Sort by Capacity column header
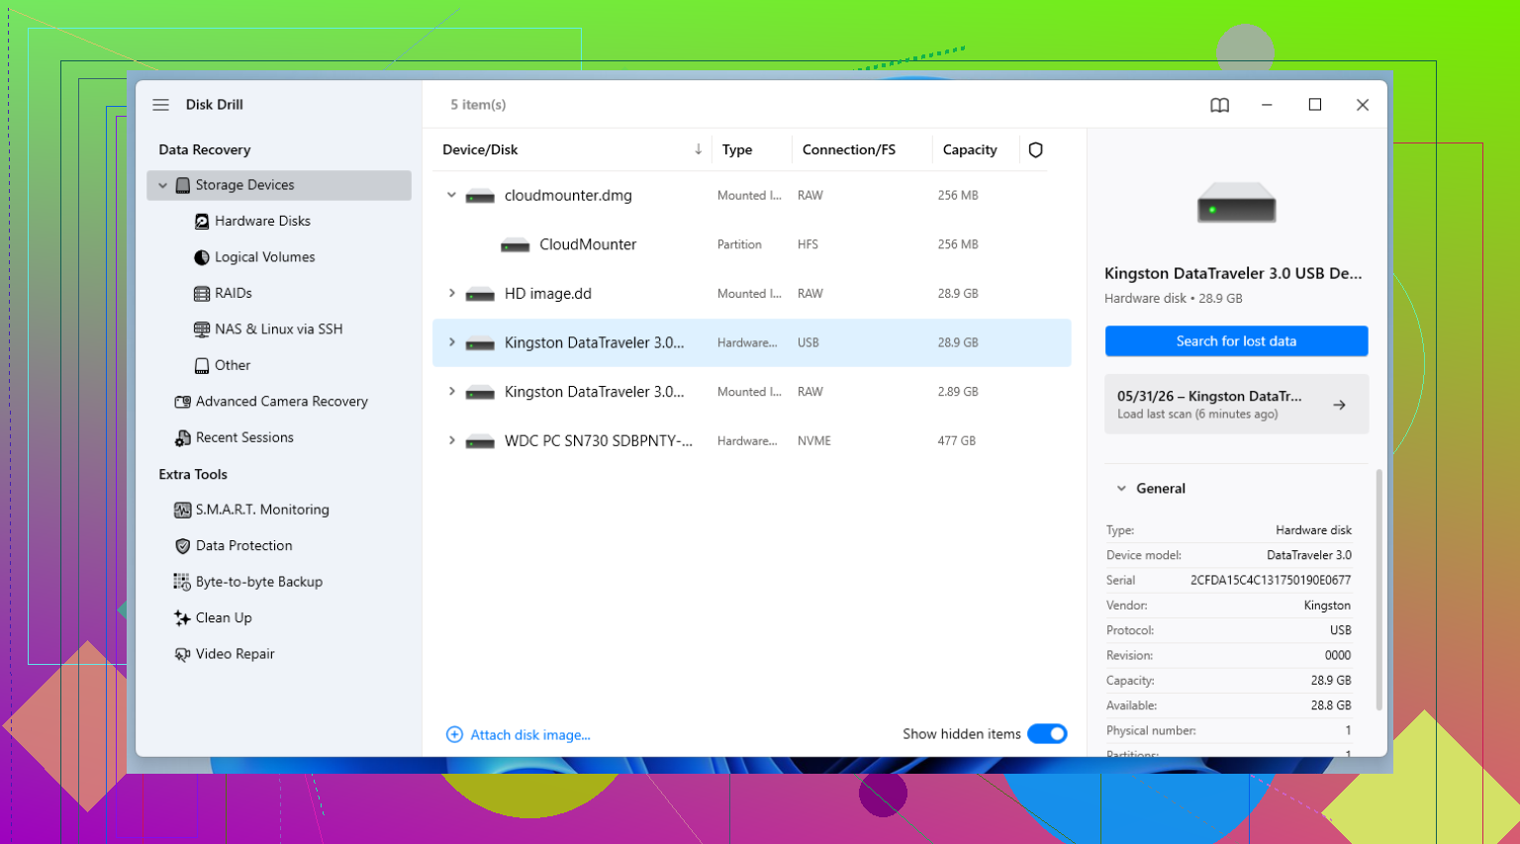 coord(970,150)
